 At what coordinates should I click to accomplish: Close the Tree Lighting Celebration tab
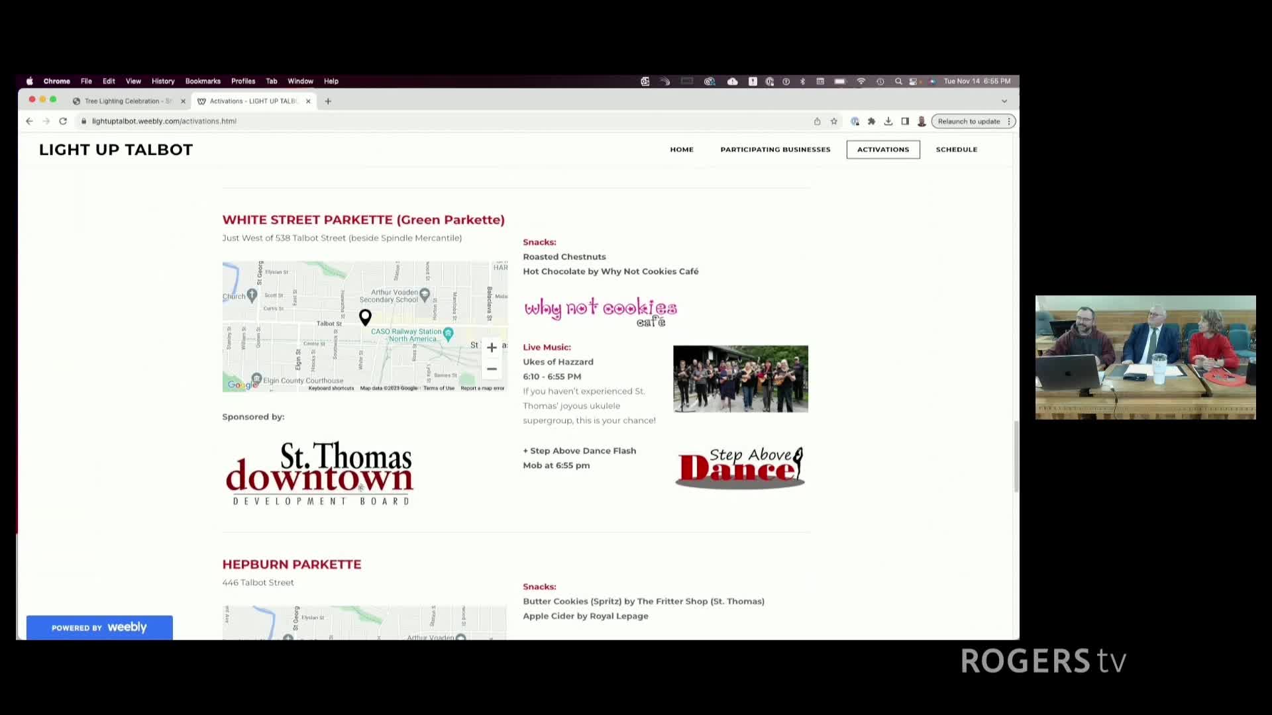(x=183, y=101)
